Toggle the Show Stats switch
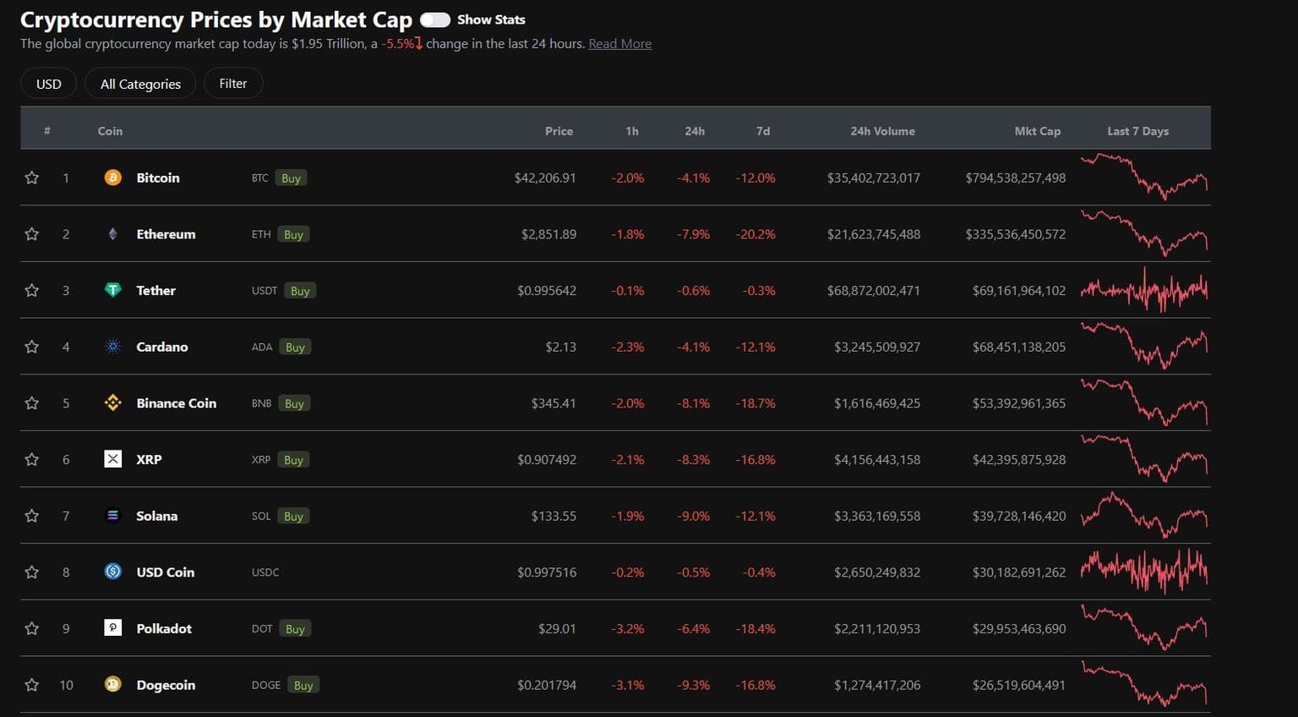This screenshot has height=717, width=1298. (x=435, y=19)
